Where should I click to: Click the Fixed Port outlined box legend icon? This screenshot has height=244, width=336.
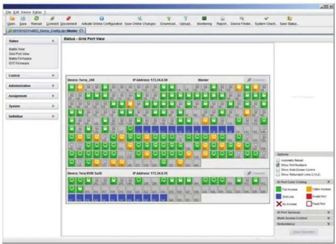pyautogui.click(x=309, y=204)
